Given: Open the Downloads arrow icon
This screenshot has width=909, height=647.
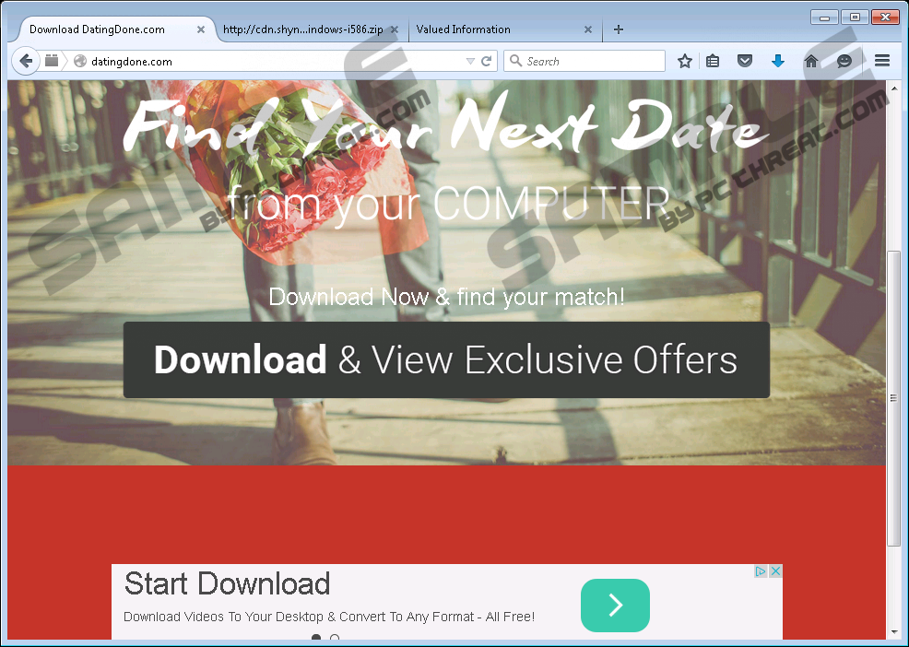Looking at the screenshot, I should [778, 62].
